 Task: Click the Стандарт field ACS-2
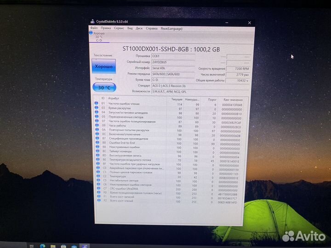point(200,86)
